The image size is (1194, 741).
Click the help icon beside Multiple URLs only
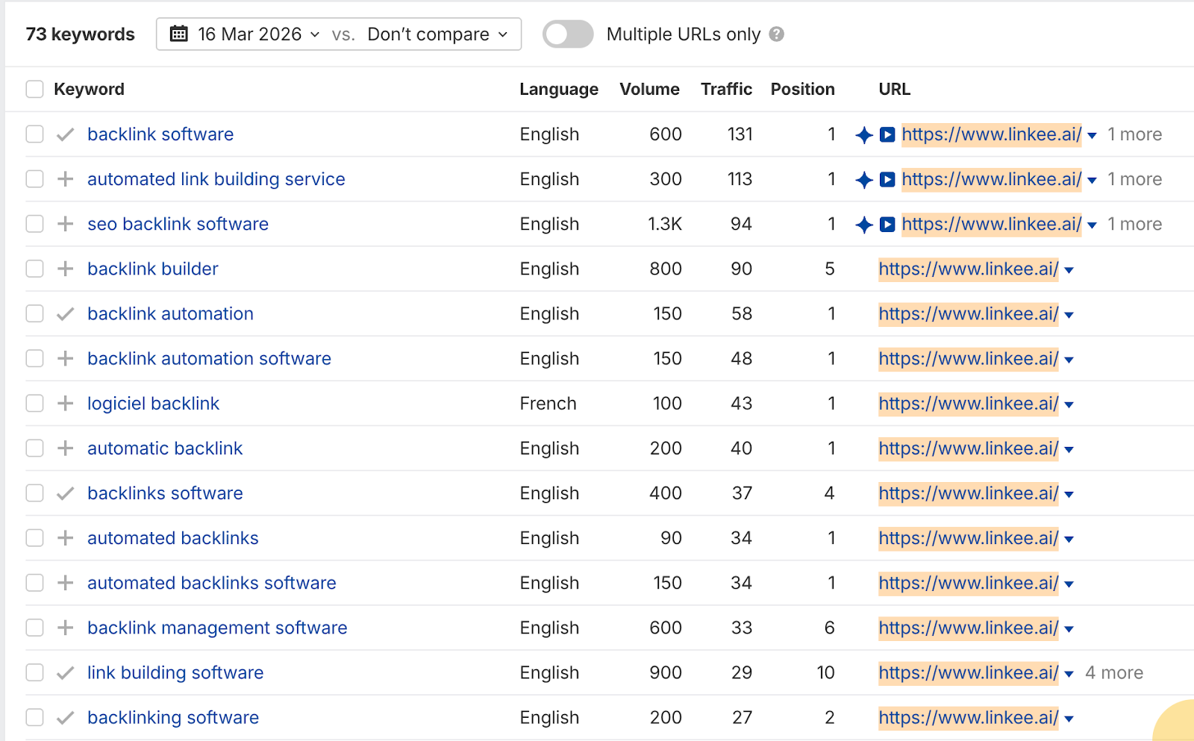tap(777, 34)
